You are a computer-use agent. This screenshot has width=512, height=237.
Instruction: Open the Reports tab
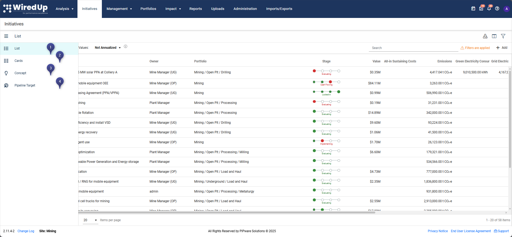click(x=196, y=9)
